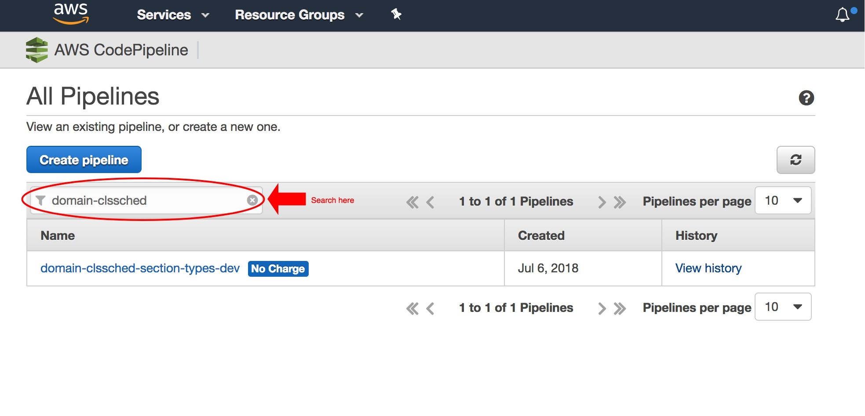The height and width of the screenshot is (416, 865).
Task: Open top Pipelines per page dropdown
Action: [783, 200]
